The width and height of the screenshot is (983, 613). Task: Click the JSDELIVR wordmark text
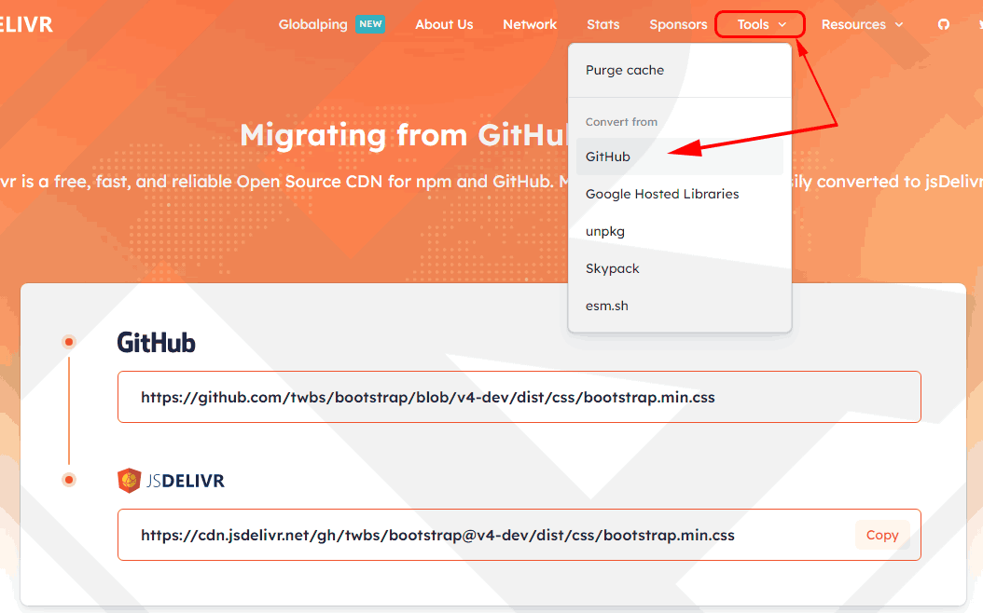[185, 481]
